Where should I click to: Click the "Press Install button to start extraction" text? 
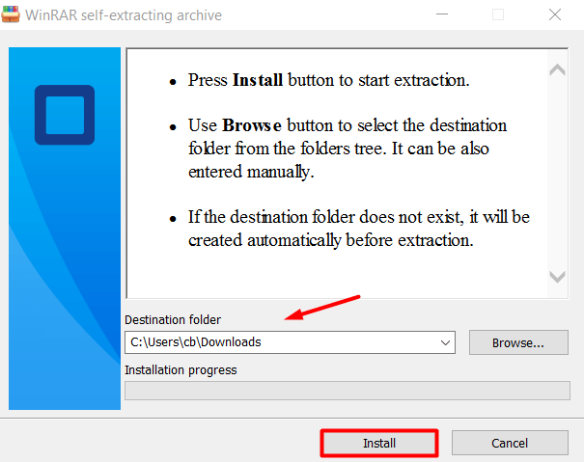coord(328,80)
